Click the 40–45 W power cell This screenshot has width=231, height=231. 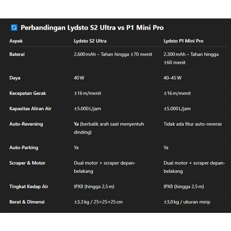pos(173,78)
